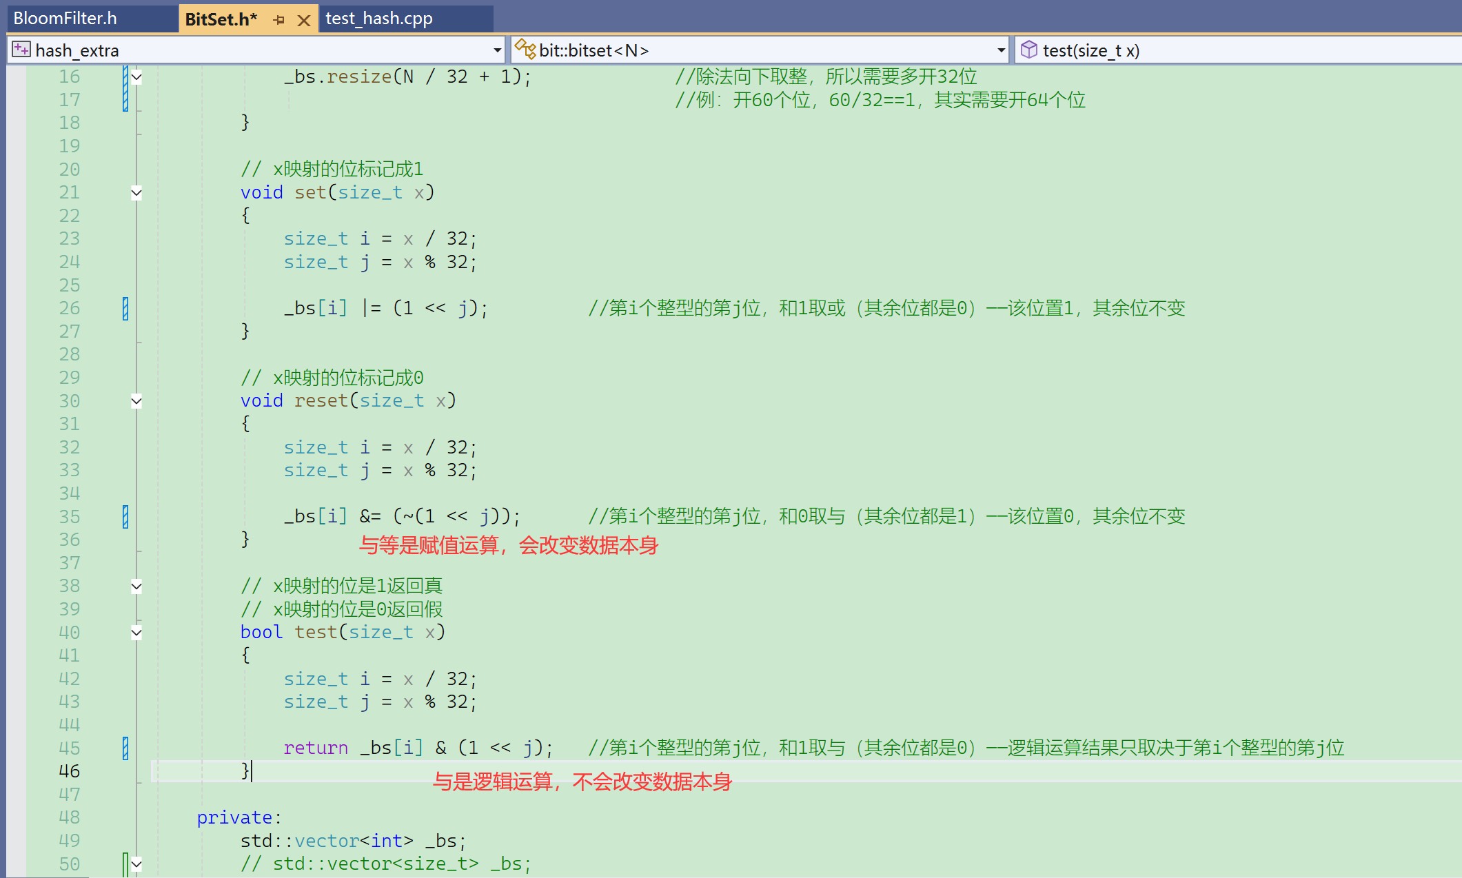This screenshot has height=878, width=1462.
Task: Click line number 46 in the margin
Action: [69, 771]
